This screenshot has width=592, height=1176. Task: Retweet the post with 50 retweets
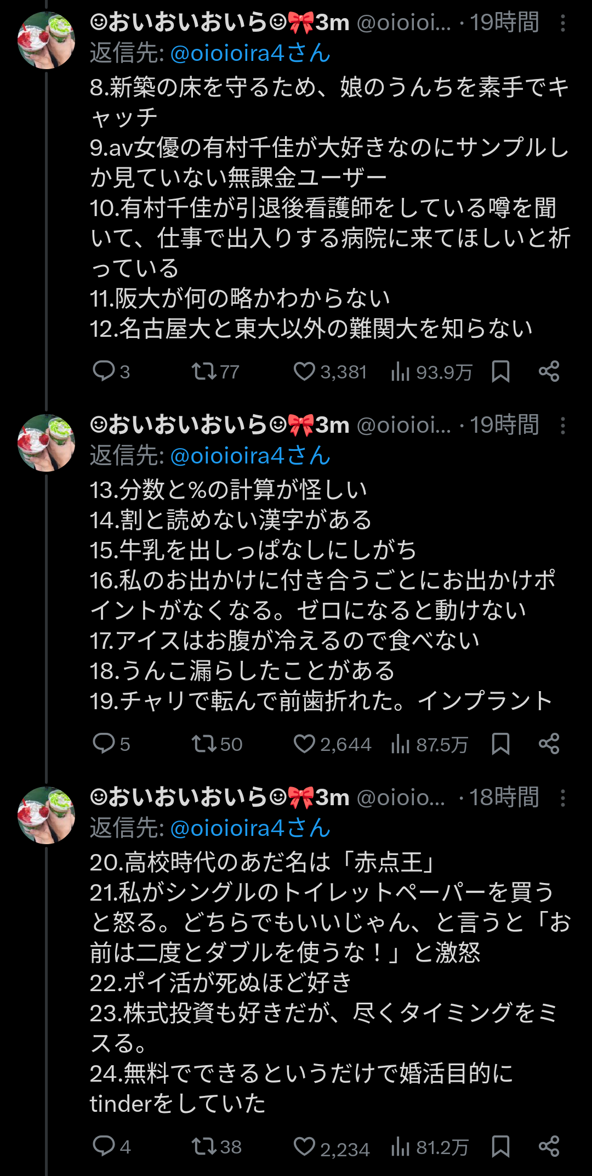pyautogui.click(x=204, y=744)
